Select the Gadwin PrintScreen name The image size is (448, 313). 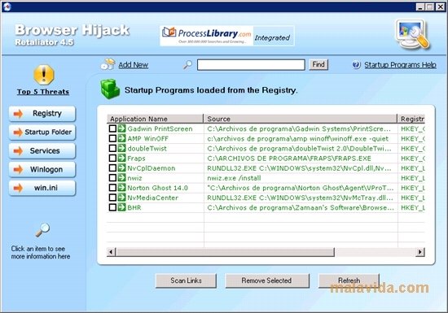(160, 128)
